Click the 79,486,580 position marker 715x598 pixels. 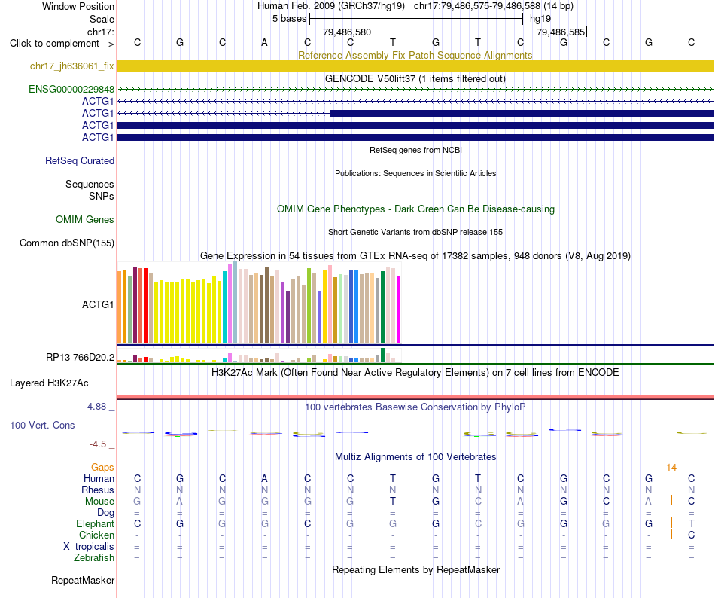point(347,32)
